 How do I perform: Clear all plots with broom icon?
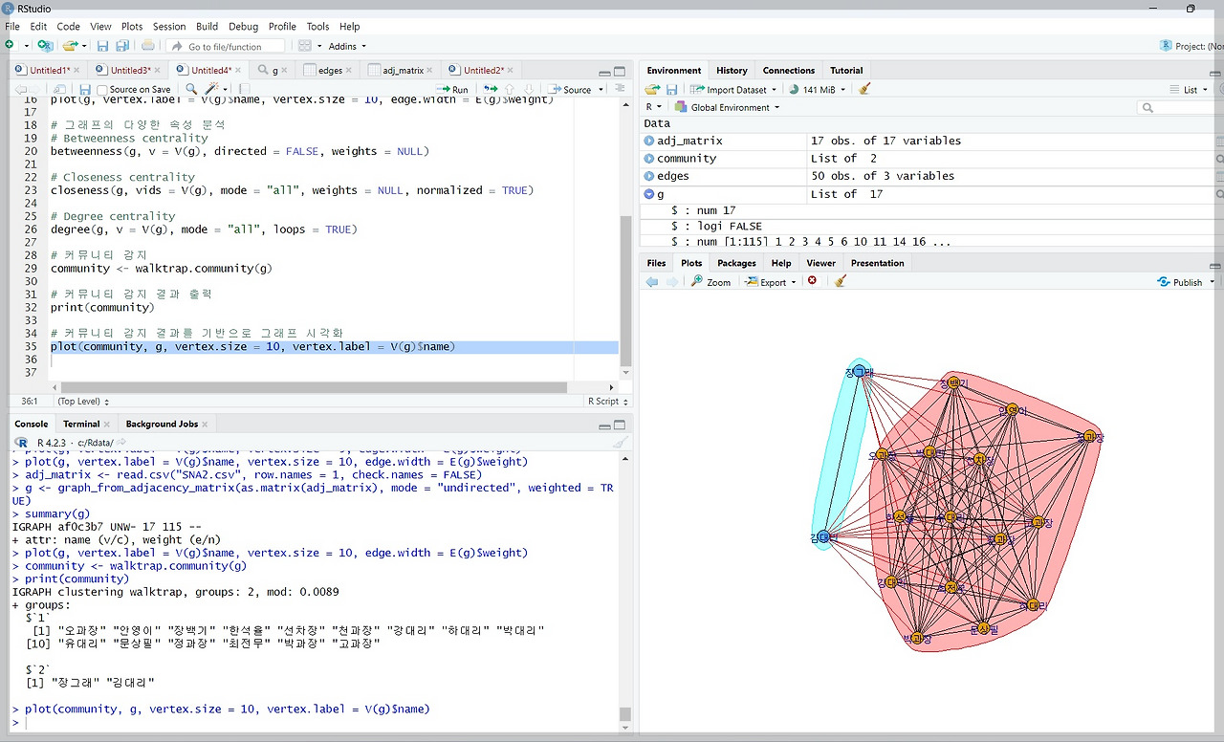[x=841, y=282]
